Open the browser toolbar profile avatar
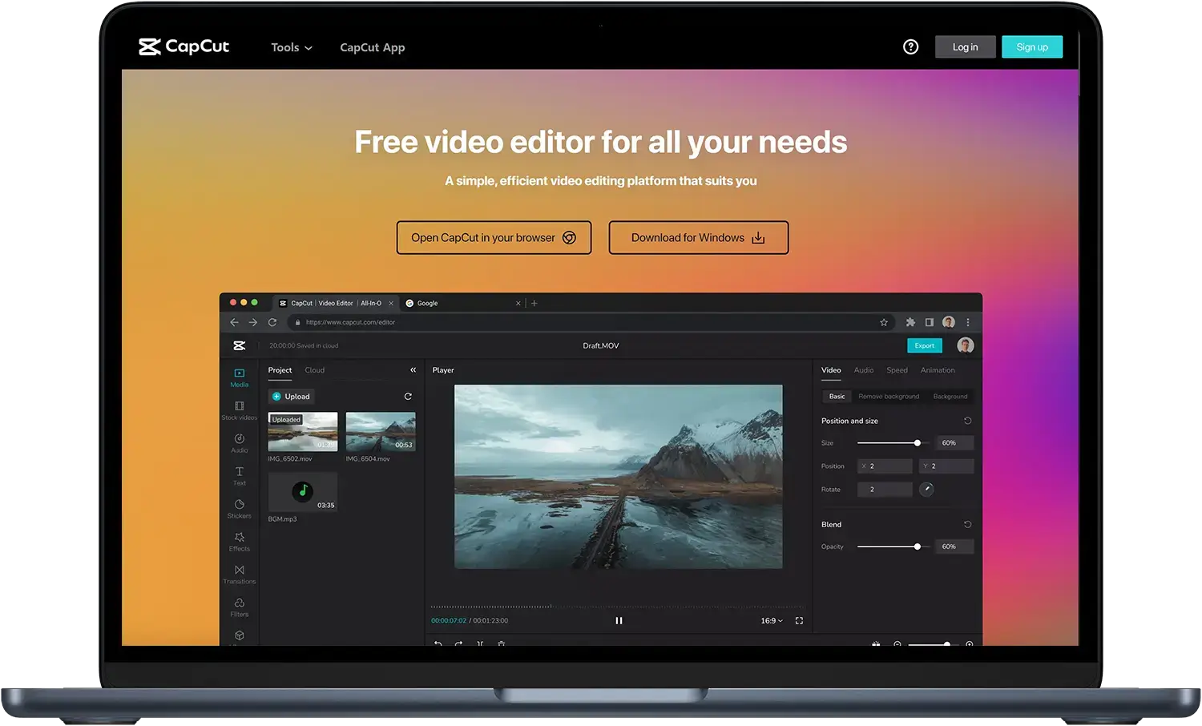Screen dimensions: 1202x726 (x=949, y=322)
